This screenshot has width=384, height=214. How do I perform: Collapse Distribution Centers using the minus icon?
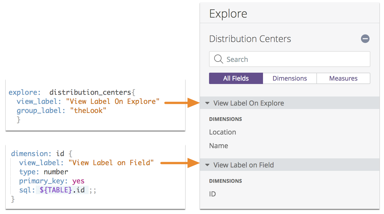pyautogui.click(x=365, y=39)
